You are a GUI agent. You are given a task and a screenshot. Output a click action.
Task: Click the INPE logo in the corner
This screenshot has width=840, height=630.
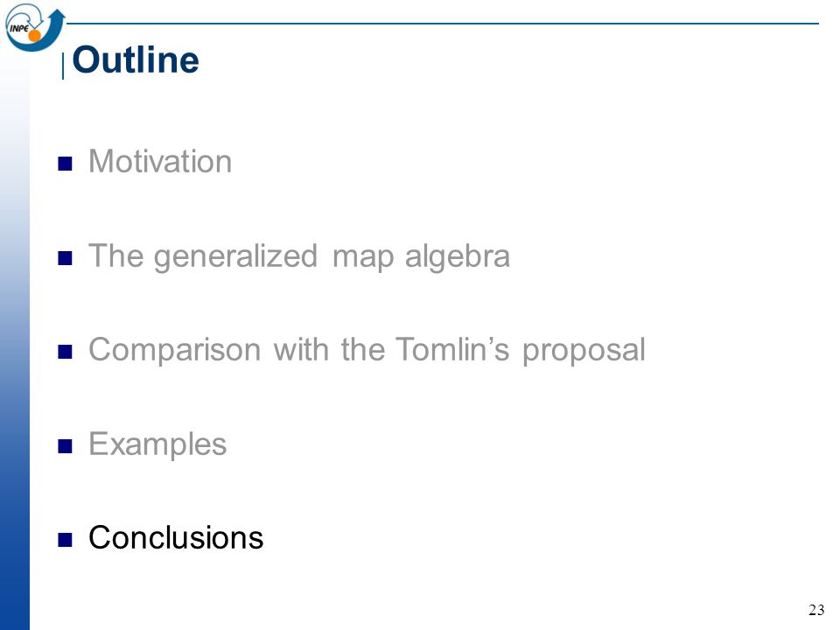click(x=35, y=27)
